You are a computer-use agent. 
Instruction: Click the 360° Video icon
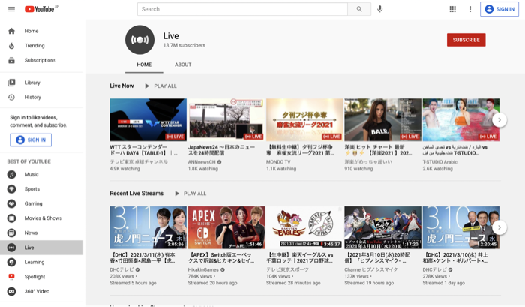pyautogui.click(x=11, y=291)
